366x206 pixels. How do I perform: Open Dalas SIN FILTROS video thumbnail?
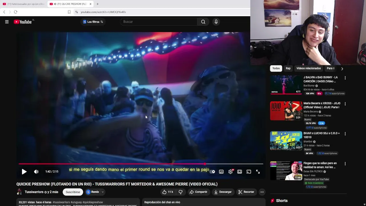(x=286, y=171)
